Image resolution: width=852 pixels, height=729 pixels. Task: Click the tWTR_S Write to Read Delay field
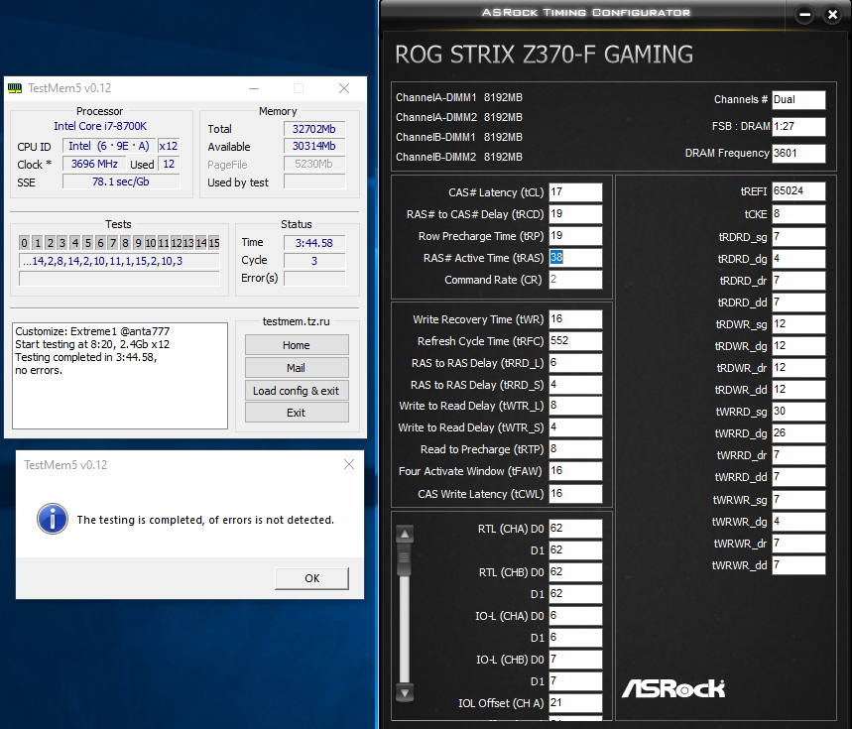pyautogui.click(x=575, y=427)
